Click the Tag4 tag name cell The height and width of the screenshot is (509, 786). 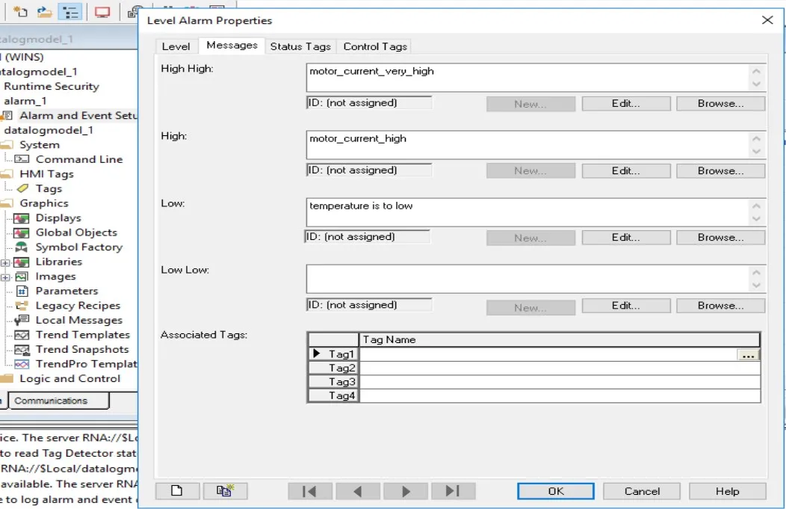pyautogui.click(x=560, y=395)
